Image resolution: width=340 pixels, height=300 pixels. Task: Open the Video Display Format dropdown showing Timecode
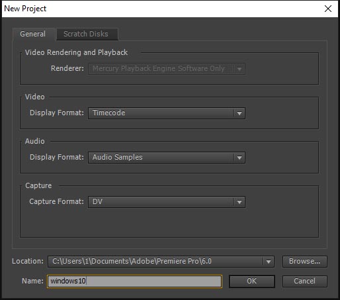[167, 113]
